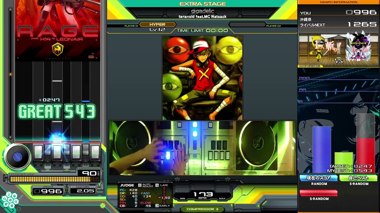Click the PG count 428
Image resolution: width=380 pixels, height=213 pixels.
(133, 190)
